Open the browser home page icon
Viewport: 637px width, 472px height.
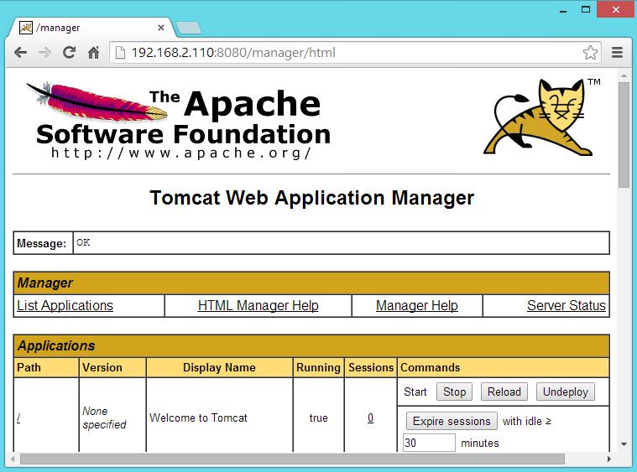click(94, 52)
